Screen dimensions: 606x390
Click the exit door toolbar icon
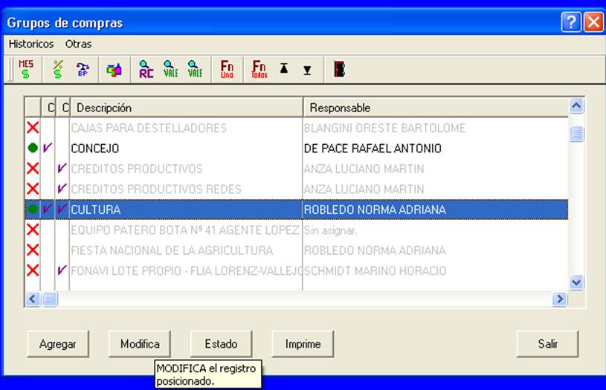tap(339, 70)
